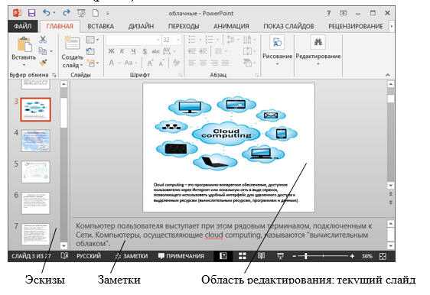Copy selection using the copy icon
Screen dimensions: 430x295
click(43, 51)
